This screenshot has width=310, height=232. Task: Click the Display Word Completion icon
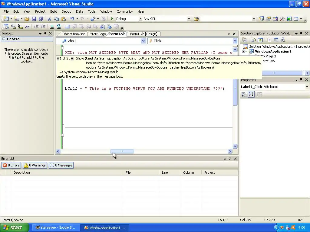point(27,27)
